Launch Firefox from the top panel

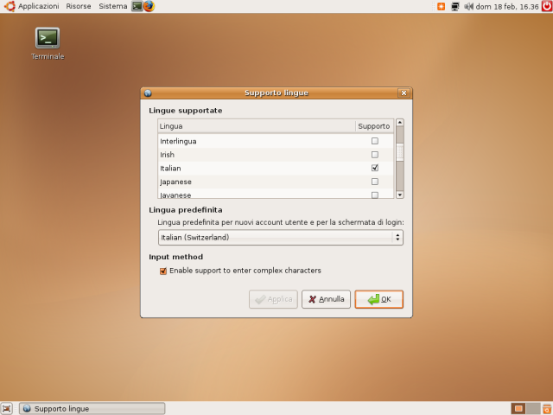149,6
